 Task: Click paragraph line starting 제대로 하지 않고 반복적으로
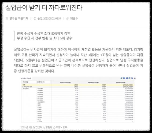point(79,66)
